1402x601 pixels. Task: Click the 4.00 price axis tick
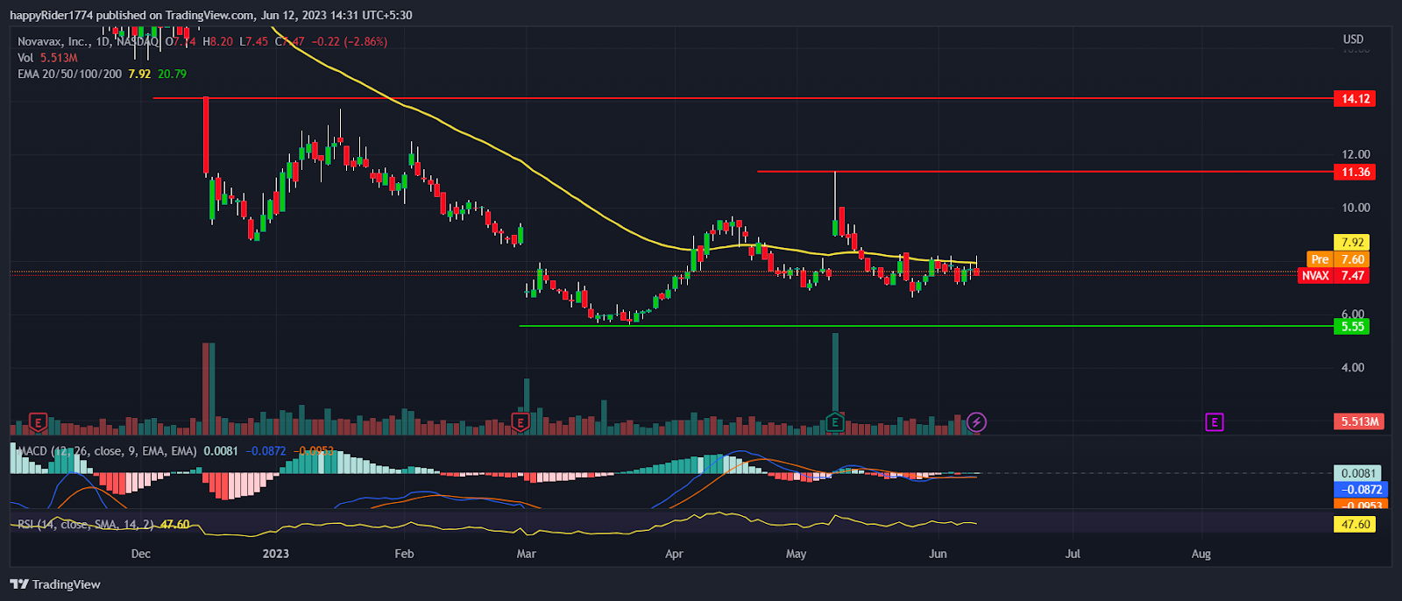pos(1353,367)
